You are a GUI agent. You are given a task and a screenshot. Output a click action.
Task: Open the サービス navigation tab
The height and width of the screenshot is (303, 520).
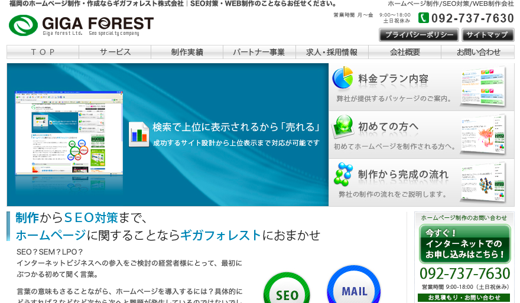coord(115,52)
